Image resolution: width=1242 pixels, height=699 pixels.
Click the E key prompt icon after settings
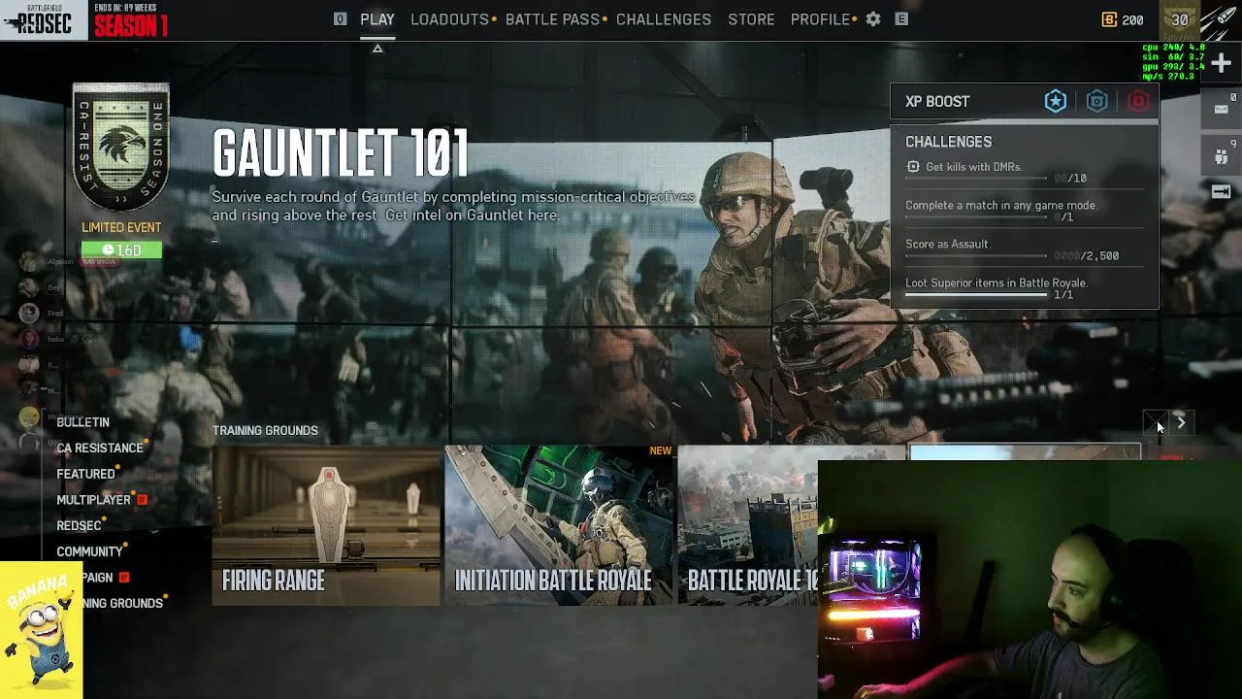(x=901, y=19)
